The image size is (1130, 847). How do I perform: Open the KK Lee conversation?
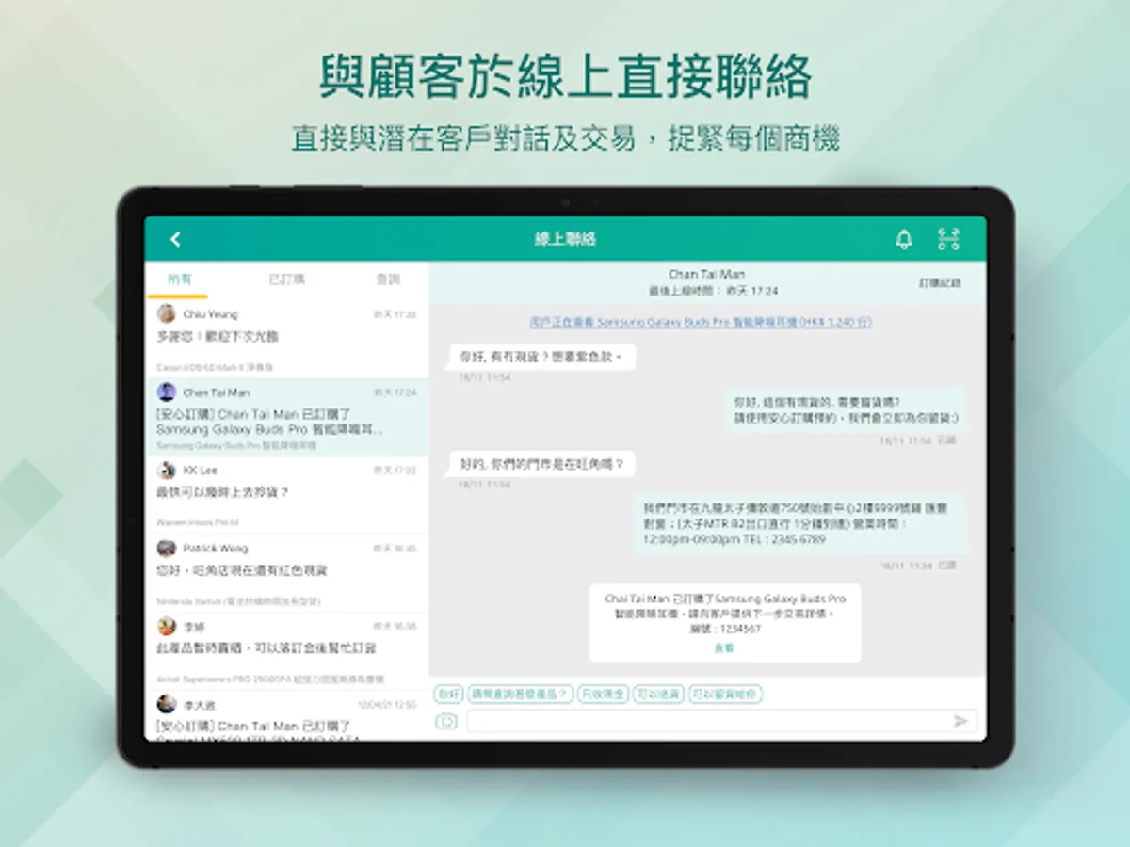tap(287, 495)
